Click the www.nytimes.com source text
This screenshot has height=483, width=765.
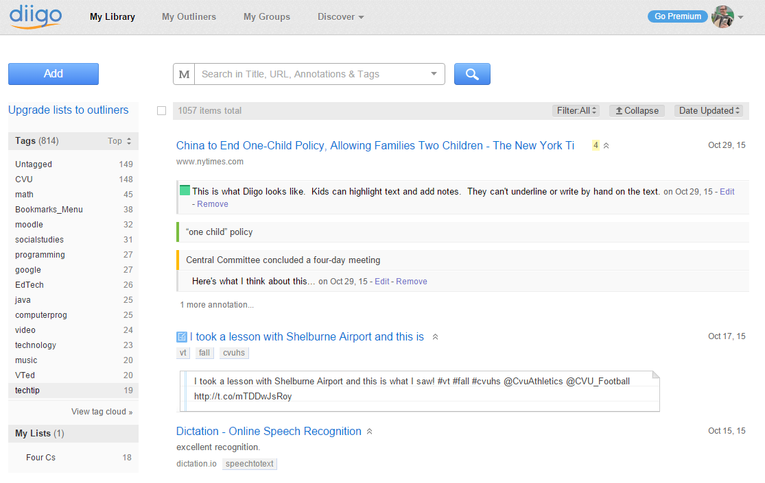coord(210,161)
